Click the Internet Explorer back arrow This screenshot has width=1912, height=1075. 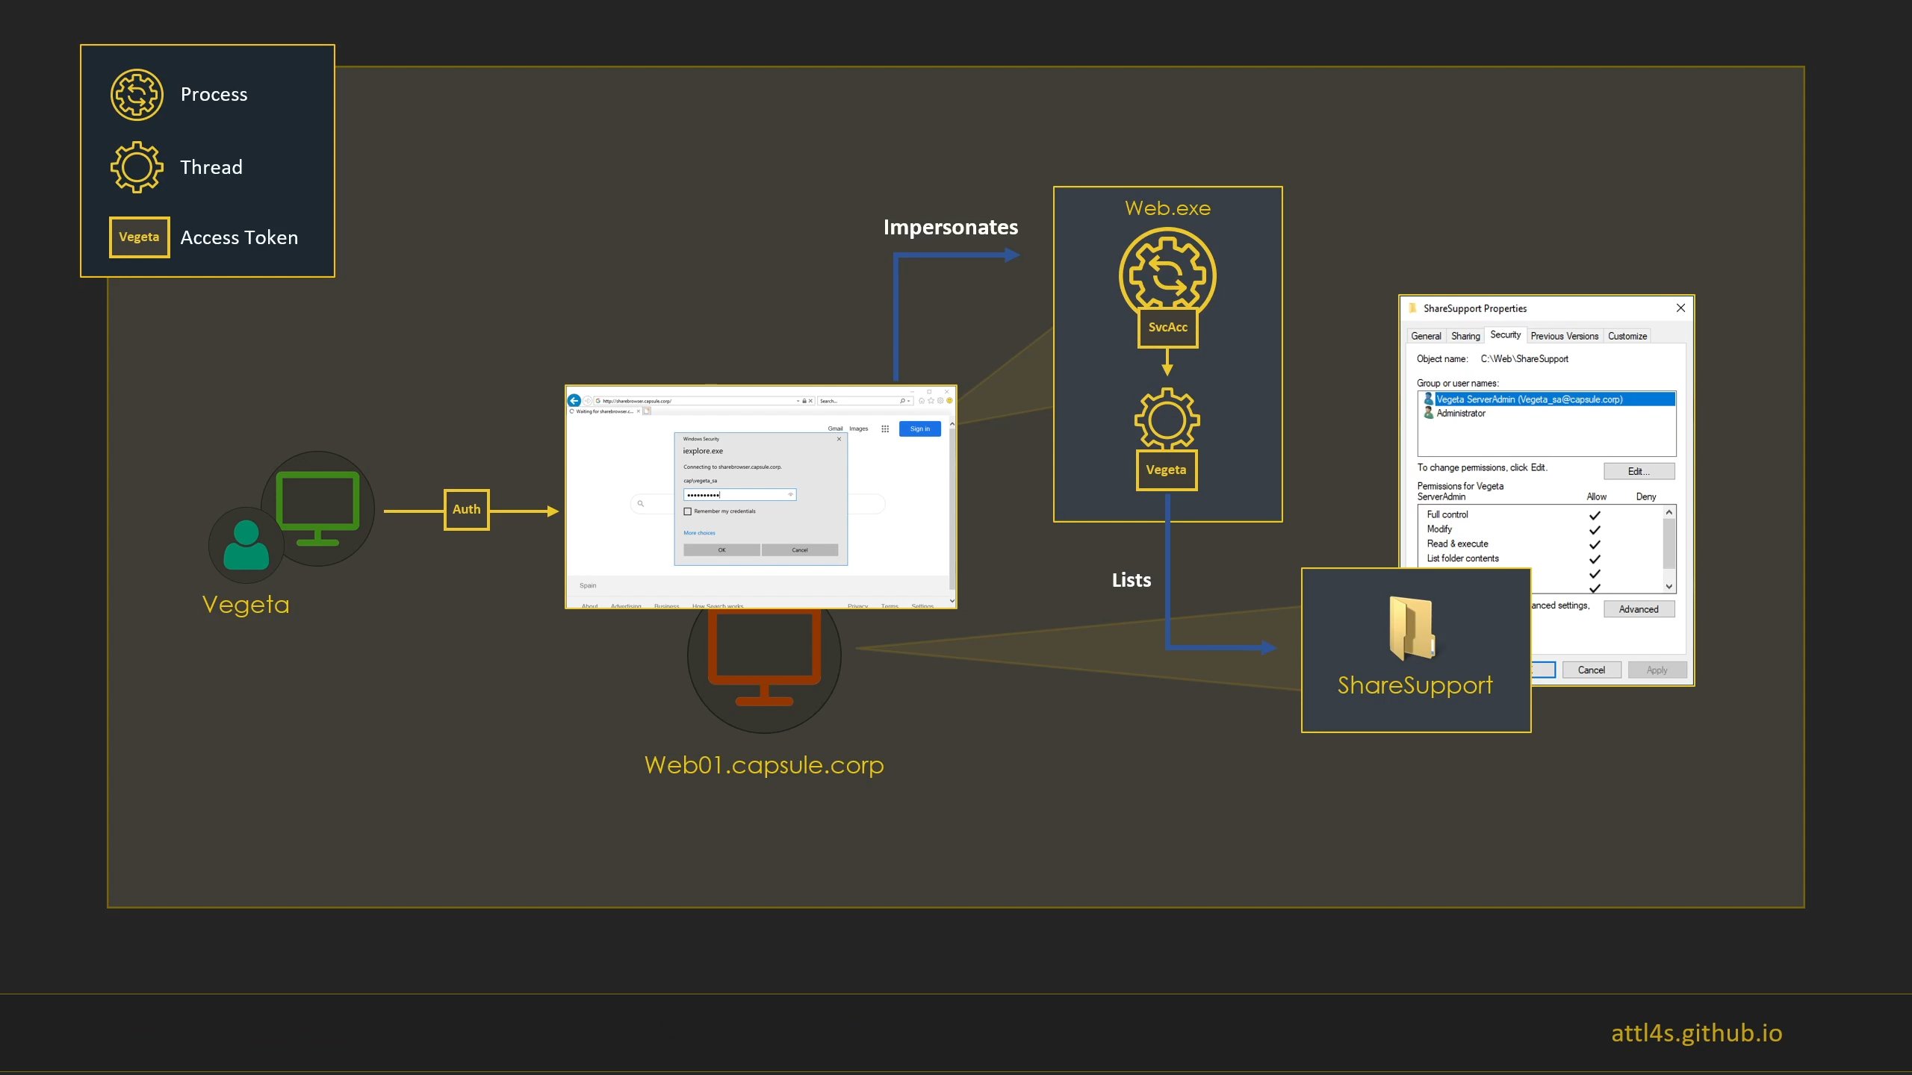point(574,401)
